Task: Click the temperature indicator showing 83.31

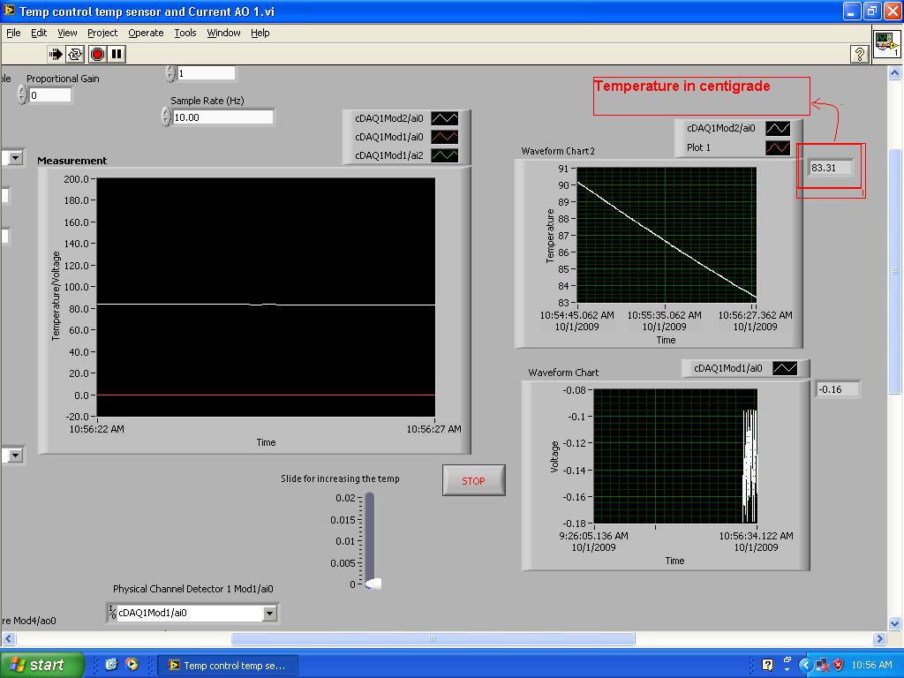Action: point(830,168)
